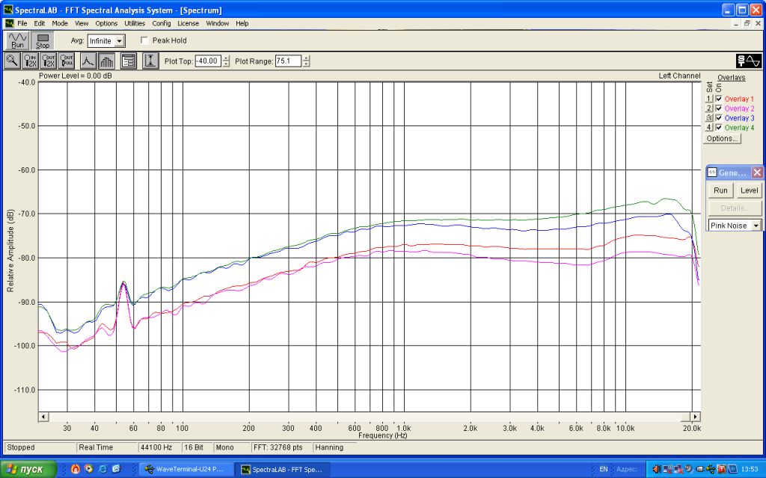Select the magnifier zoom tool
Image resolution: width=766 pixels, height=478 pixels.
pos(12,61)
